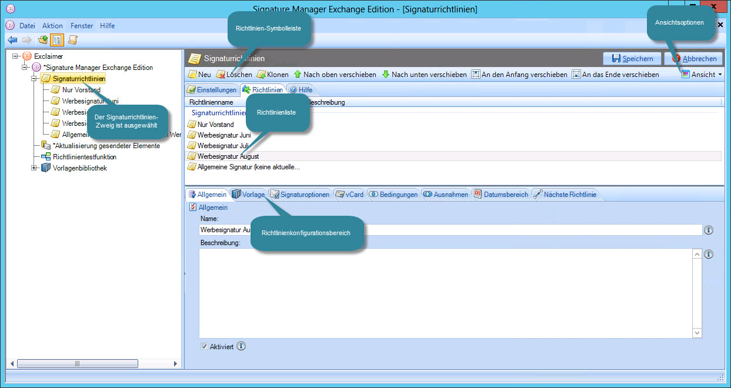Create a new policy with Neu
The image size is (731, 388).
(x=199, y=75)
